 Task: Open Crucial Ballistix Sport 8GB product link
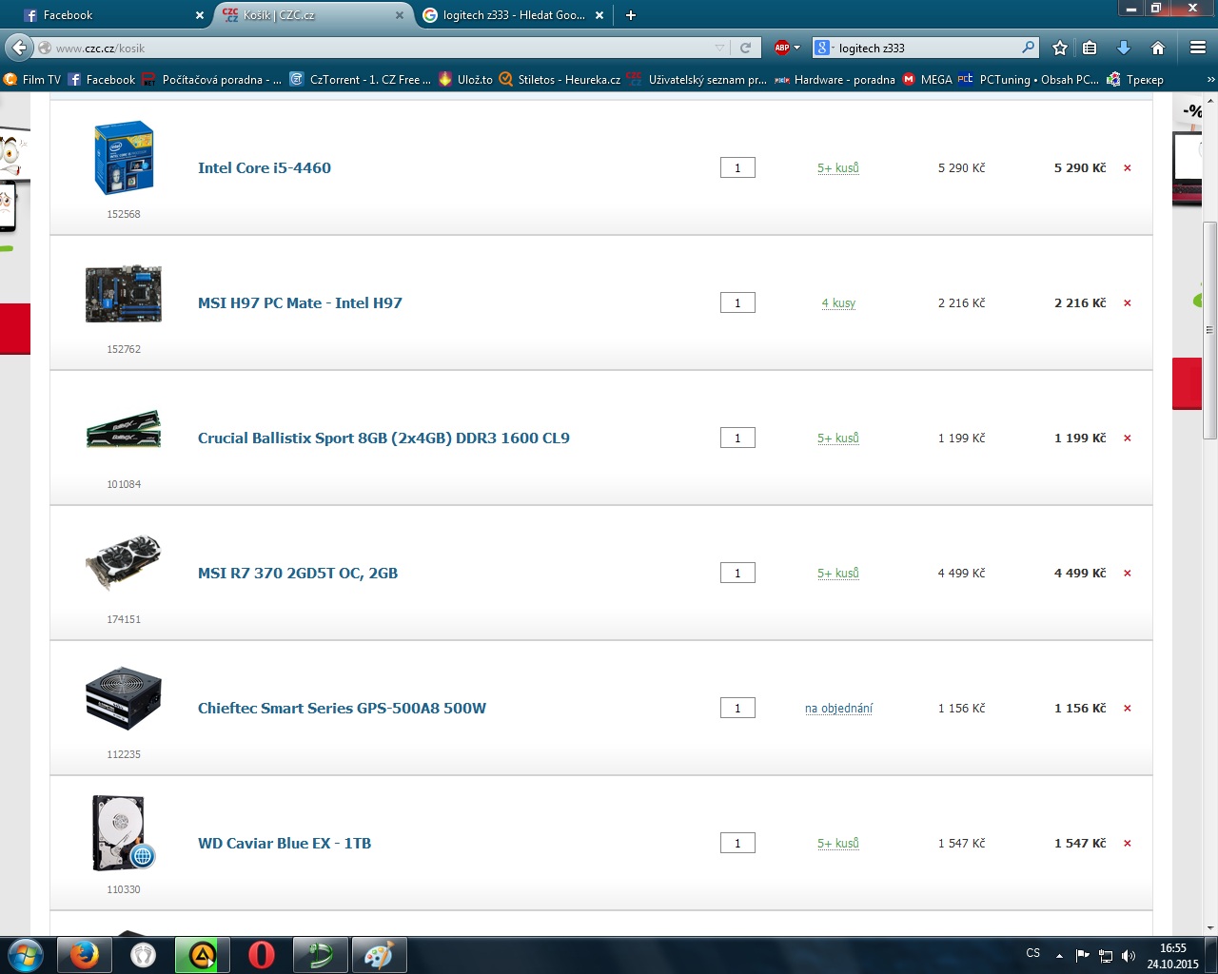tap(383, 438)
